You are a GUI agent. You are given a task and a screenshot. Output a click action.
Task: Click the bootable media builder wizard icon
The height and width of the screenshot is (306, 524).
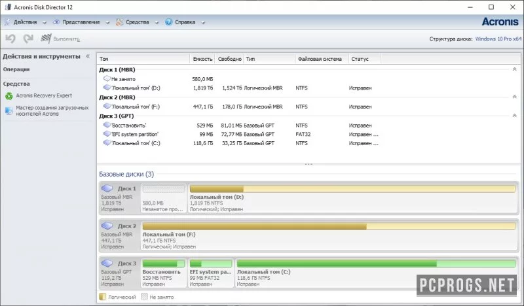click(x=9, y=110)
